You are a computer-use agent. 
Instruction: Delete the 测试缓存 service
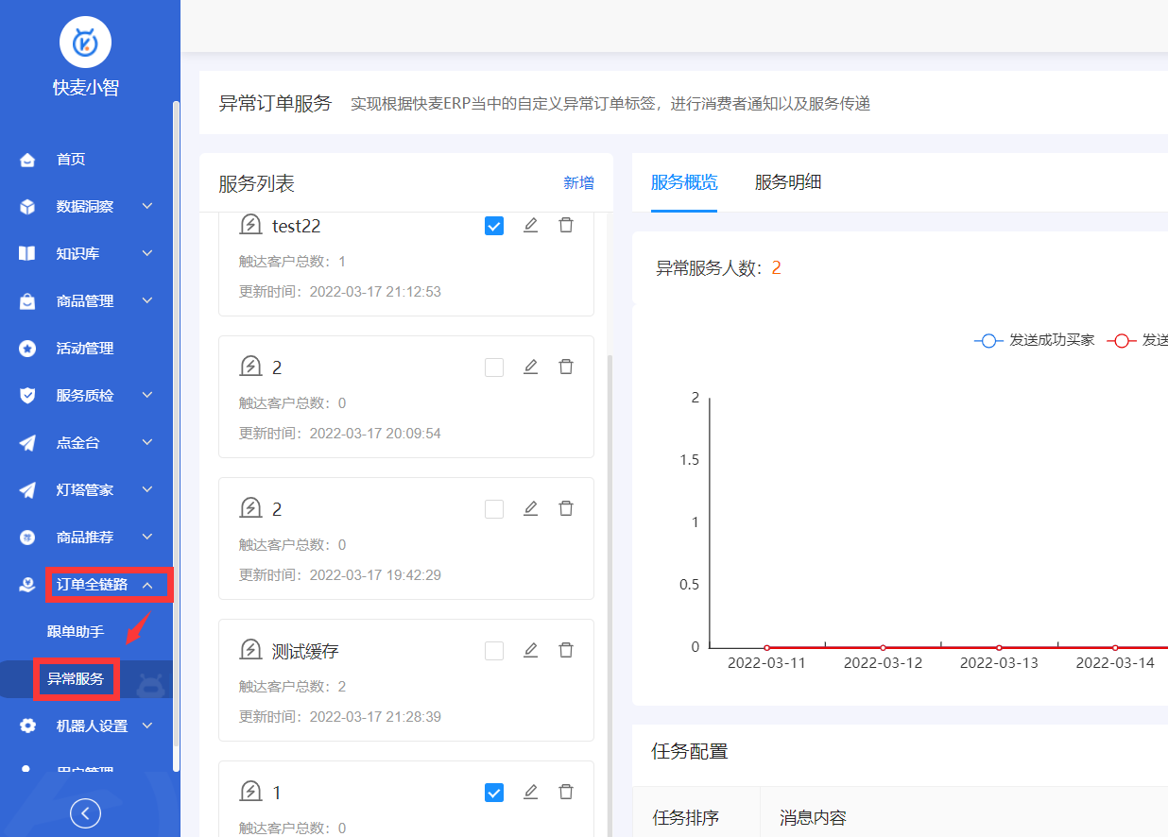point(566,650)
